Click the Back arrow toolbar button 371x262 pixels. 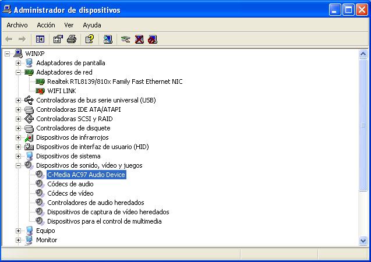click(9, 39)
